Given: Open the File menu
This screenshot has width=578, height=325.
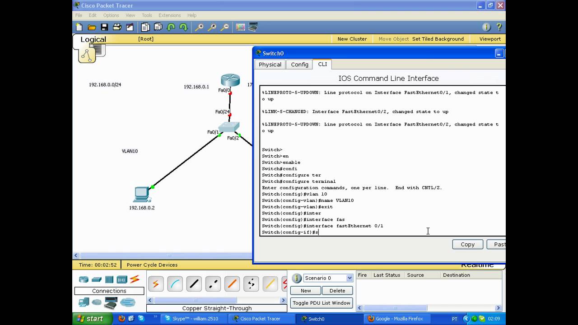Looking at the screenshot, I should (x=79, y=15).
